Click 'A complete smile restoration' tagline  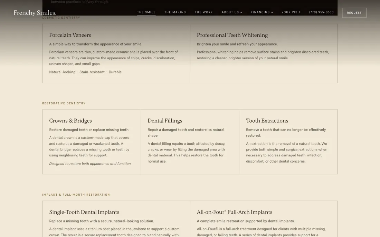click(246, 221)
